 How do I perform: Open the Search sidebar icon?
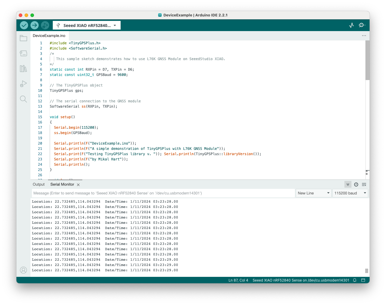point(23,99)
